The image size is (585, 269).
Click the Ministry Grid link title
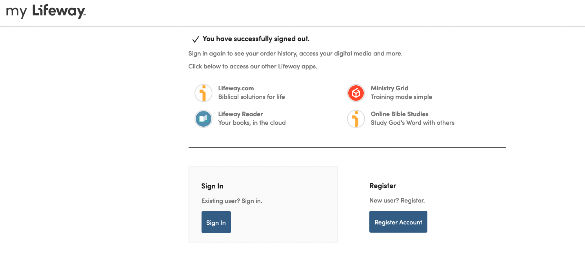389,88
